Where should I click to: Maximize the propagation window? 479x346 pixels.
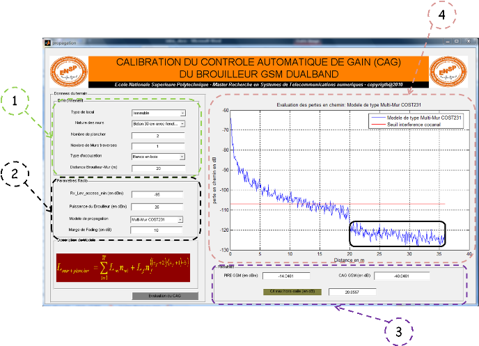pos(457,41)
